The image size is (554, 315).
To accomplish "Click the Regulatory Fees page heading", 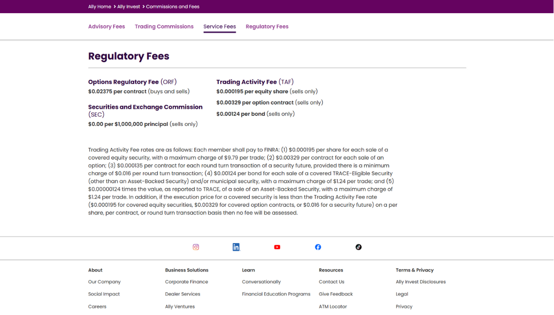I will 129,56.
